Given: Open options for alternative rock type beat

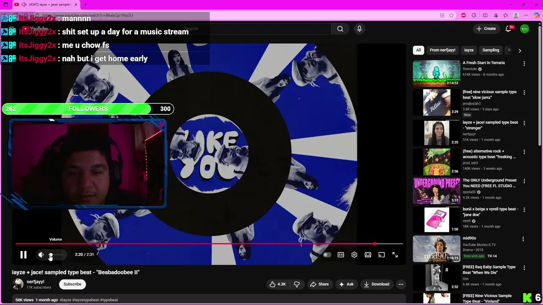Looking at the screenshot, I should click(x=524, y=152).
